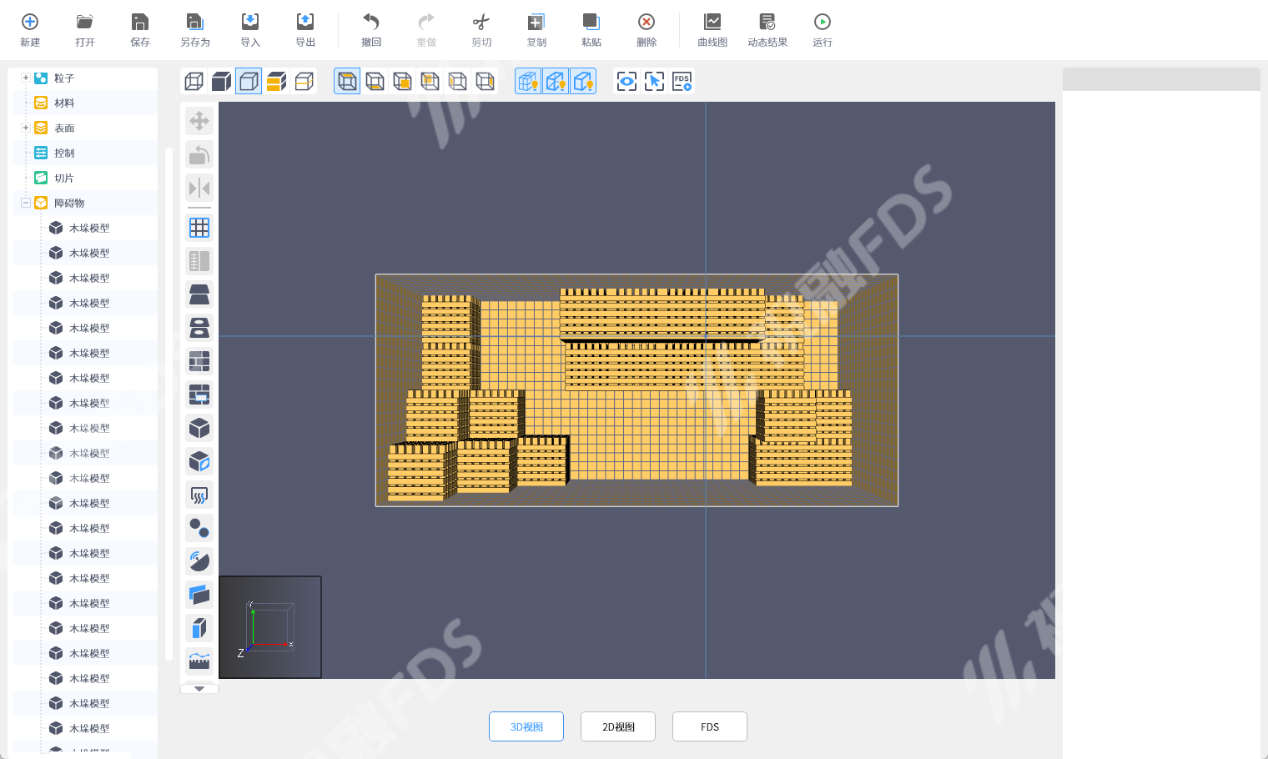Select the striped yellow cube display mode
The height and width of the screenshot is (759, 1268).
276,81
